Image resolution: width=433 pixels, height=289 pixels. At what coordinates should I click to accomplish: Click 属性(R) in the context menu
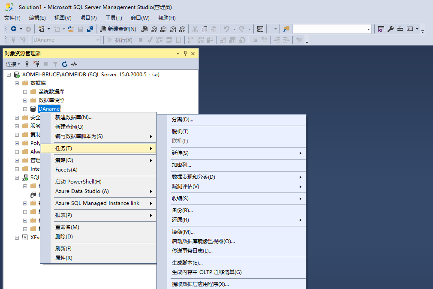pyautogui.click(x=63, y=258)
